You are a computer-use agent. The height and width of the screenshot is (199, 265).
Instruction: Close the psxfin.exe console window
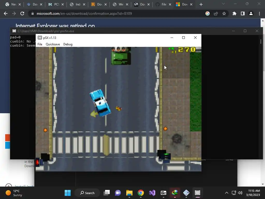click(257, 31)
